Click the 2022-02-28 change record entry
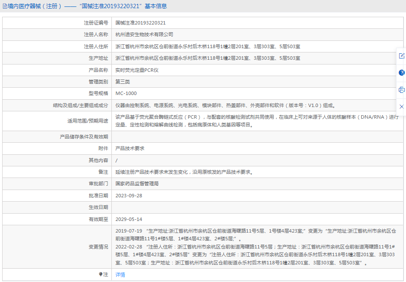Image resolution: width=406 pixels, height=282 pixels. coord(255,254)
